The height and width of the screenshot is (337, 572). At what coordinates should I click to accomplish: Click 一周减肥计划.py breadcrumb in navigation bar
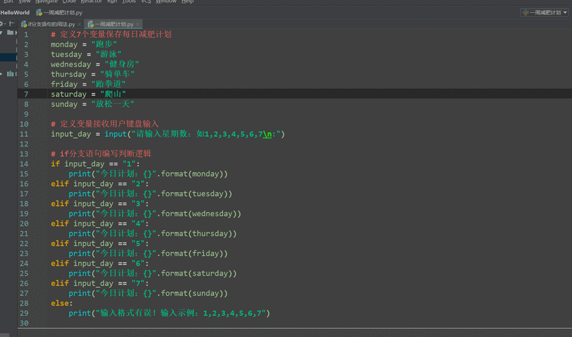pyautogui.click(x=63, y=12)
